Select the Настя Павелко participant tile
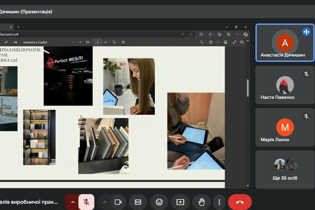 click(285, 85)
